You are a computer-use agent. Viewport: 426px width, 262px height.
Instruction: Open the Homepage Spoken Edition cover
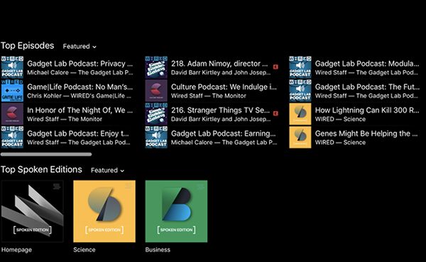[33, 211]
